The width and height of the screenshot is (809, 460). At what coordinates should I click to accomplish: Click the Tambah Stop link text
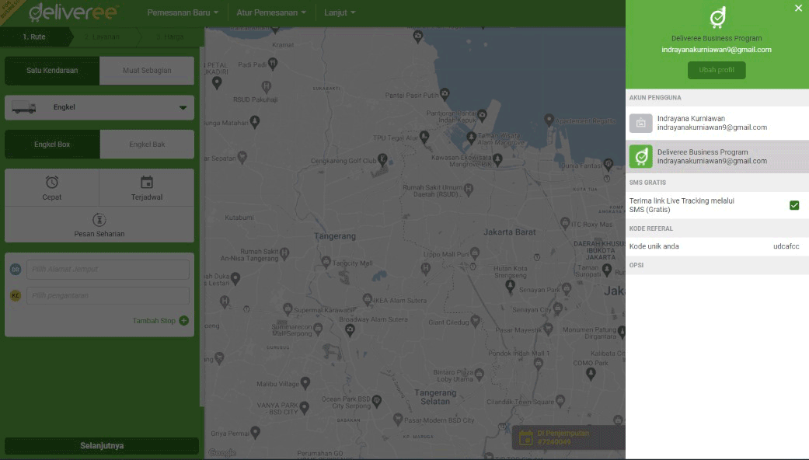pos(154,321)
